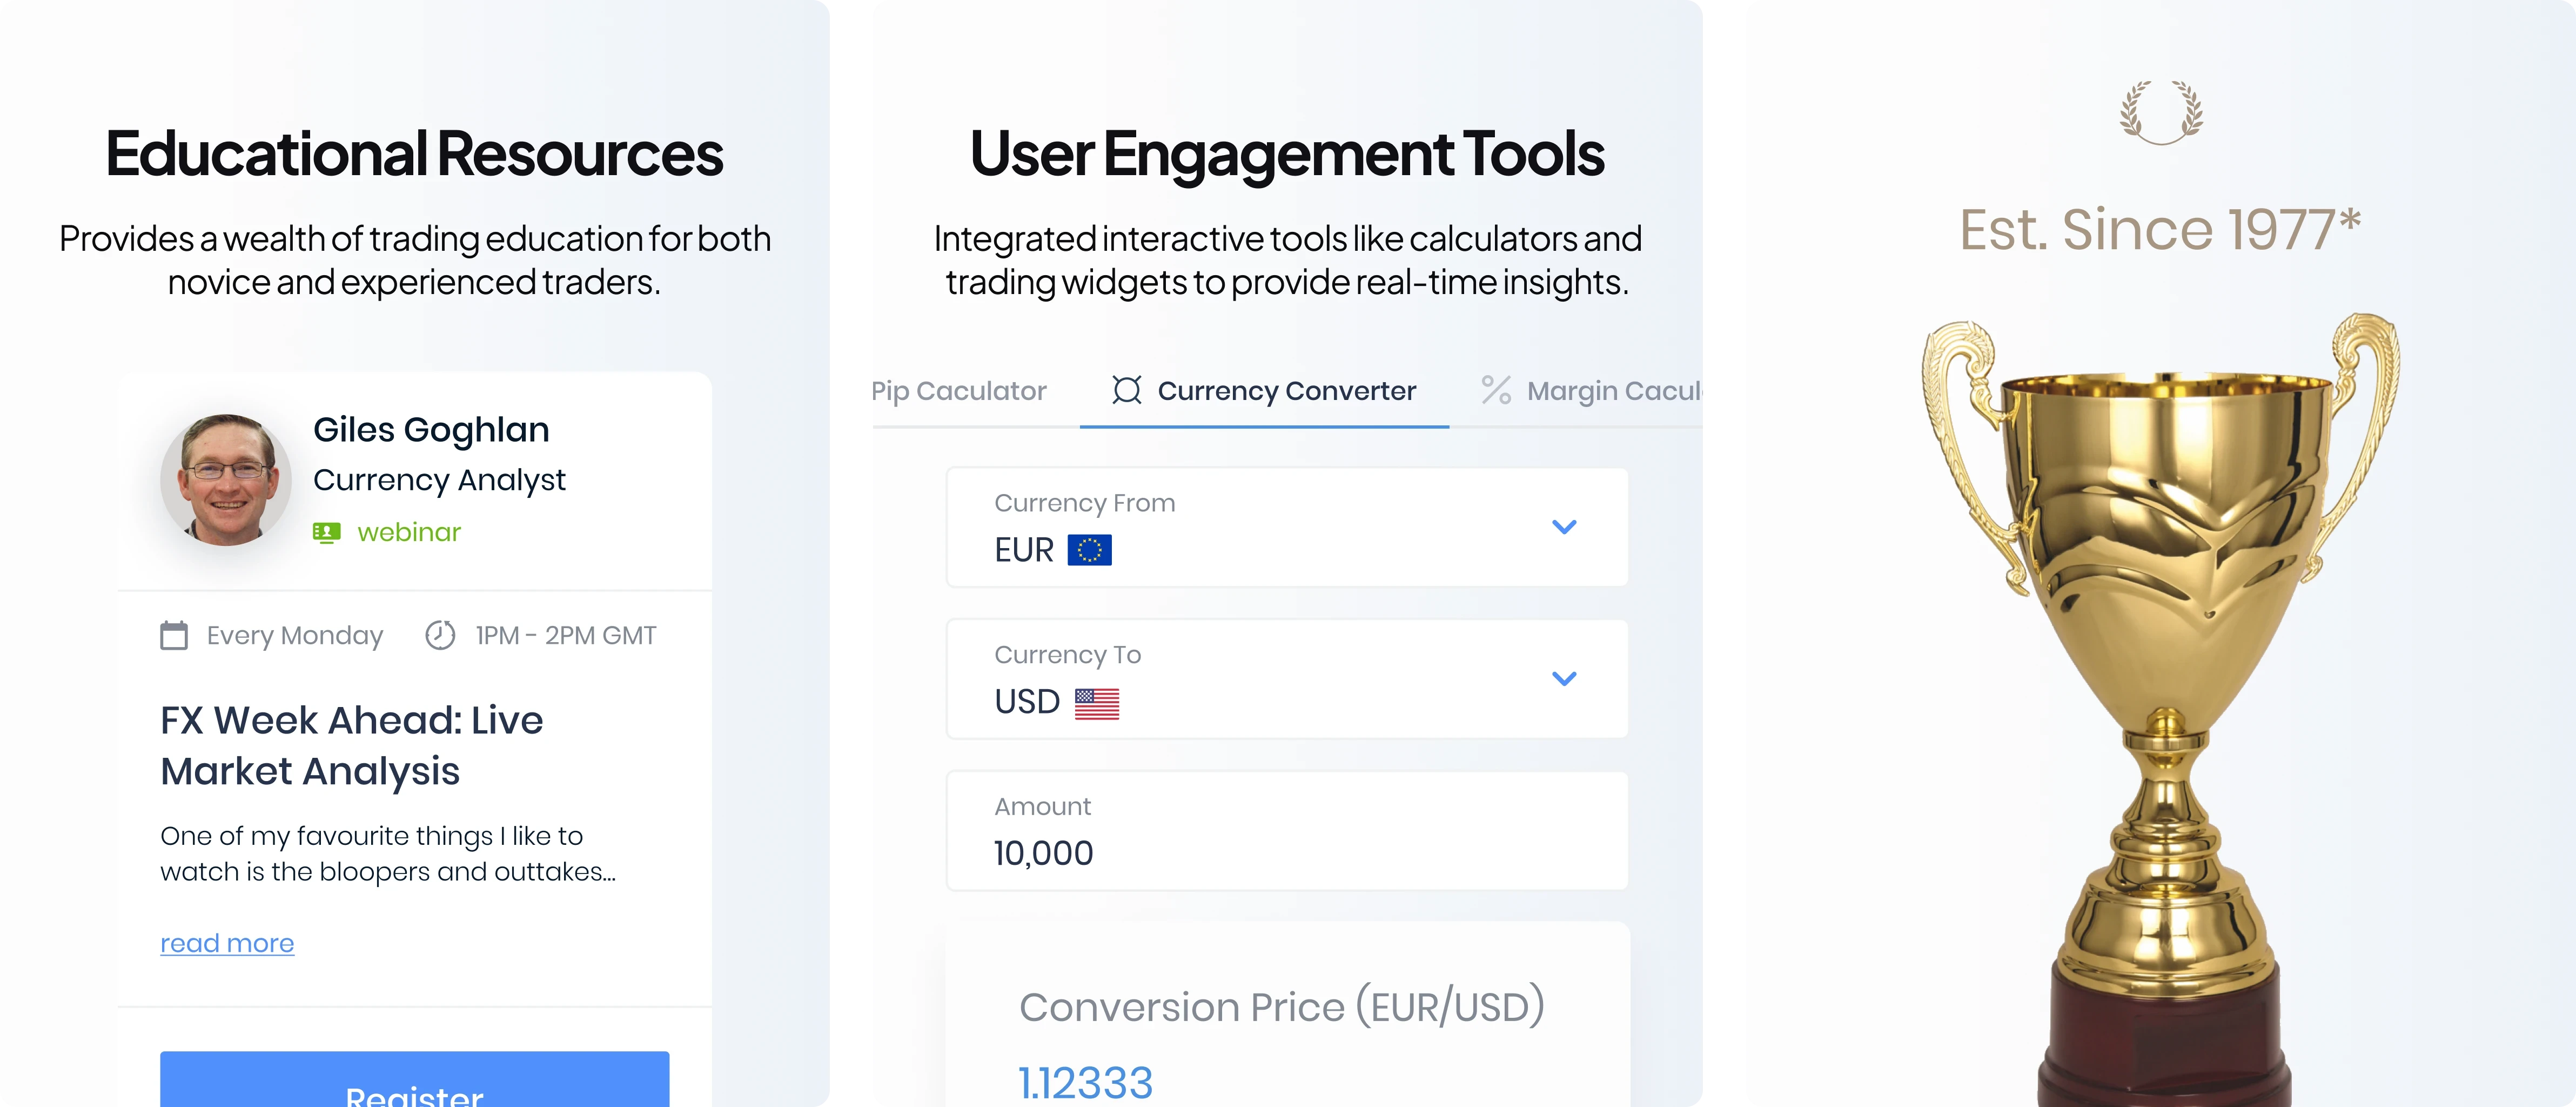
Task: Click the EU flag icon
Action: pos(1090,550)
